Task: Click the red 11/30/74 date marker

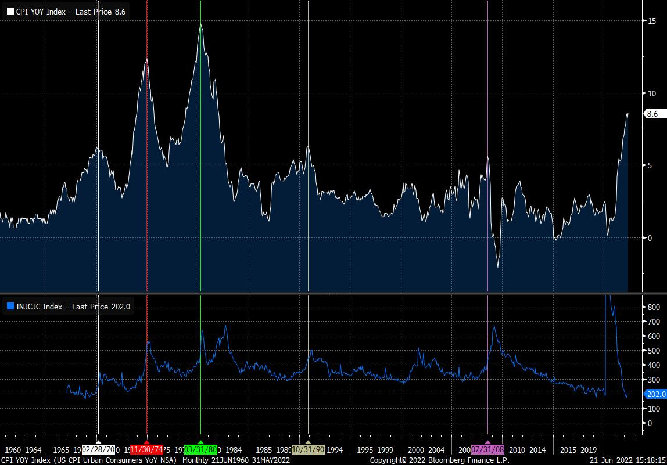Action: (147, 449)
